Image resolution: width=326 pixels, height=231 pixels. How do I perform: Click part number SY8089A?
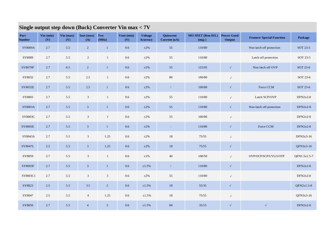tap(28, 48)
